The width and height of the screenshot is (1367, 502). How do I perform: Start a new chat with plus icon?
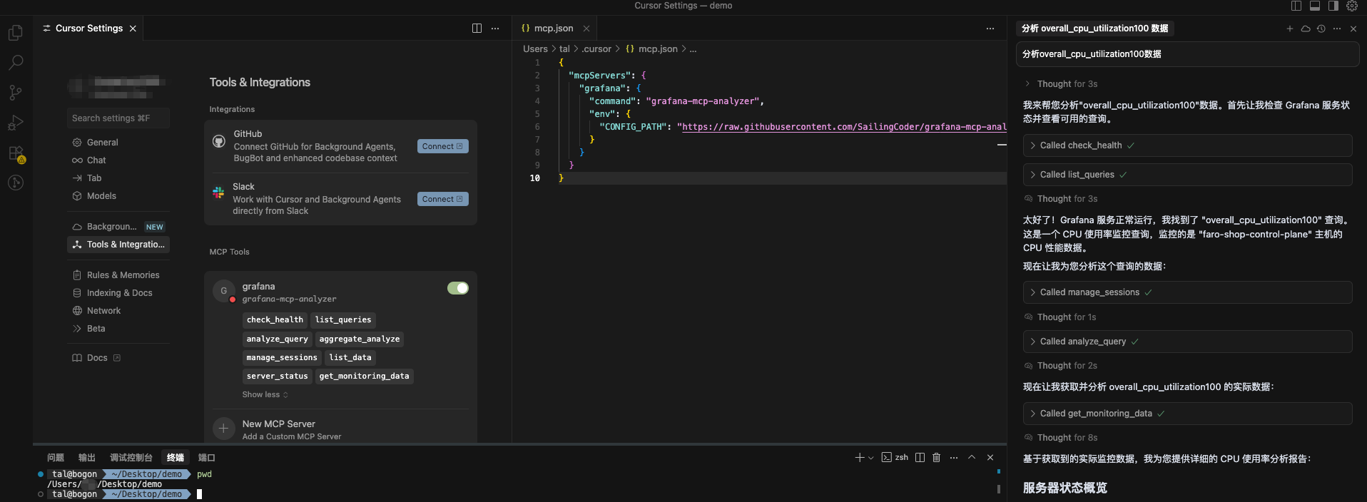tap(1289, 29)
